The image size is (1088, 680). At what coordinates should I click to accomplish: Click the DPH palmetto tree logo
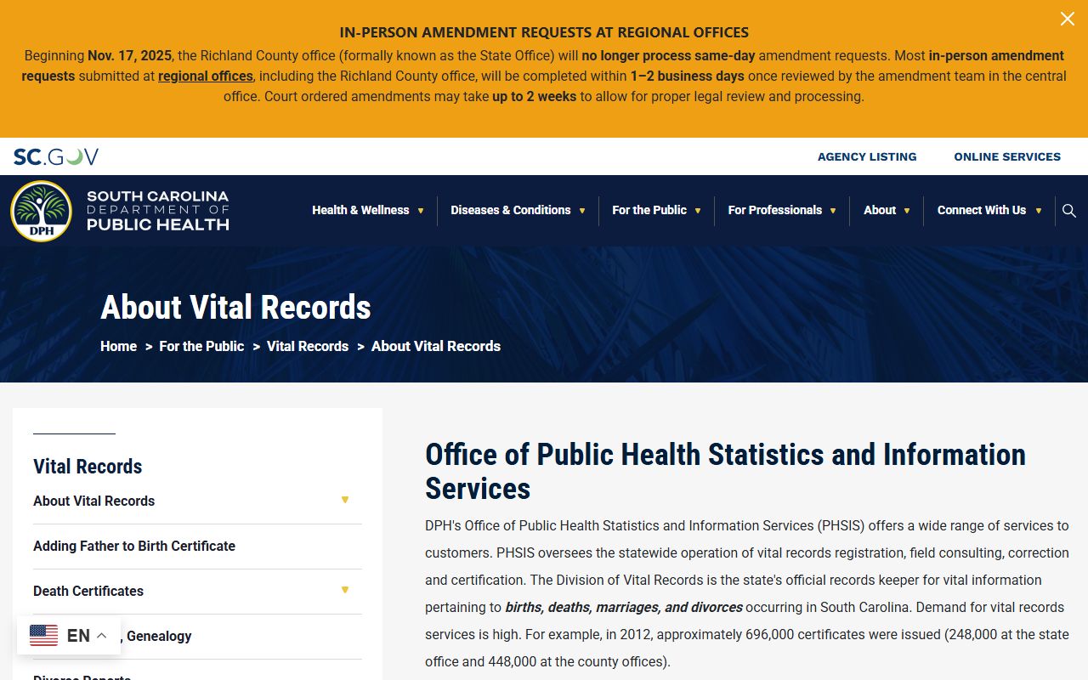pyautogui.click(x=41, y=211)
